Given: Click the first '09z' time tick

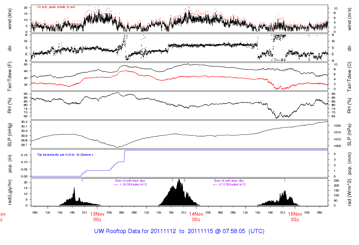Looking at the screenshot, I should click(x=35, y=212).
